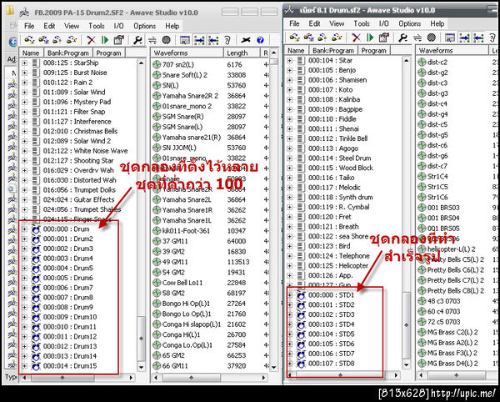This screenshot has width=500, height=402.
Task: Select waveform Yamaha Snare2R 2
Action: pyautogui.click(x=190, y=96)
